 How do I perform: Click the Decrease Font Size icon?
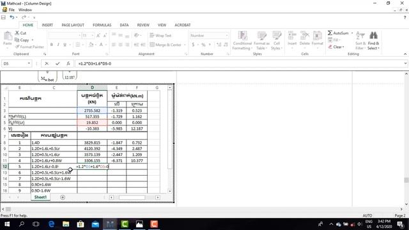(105, 36)
